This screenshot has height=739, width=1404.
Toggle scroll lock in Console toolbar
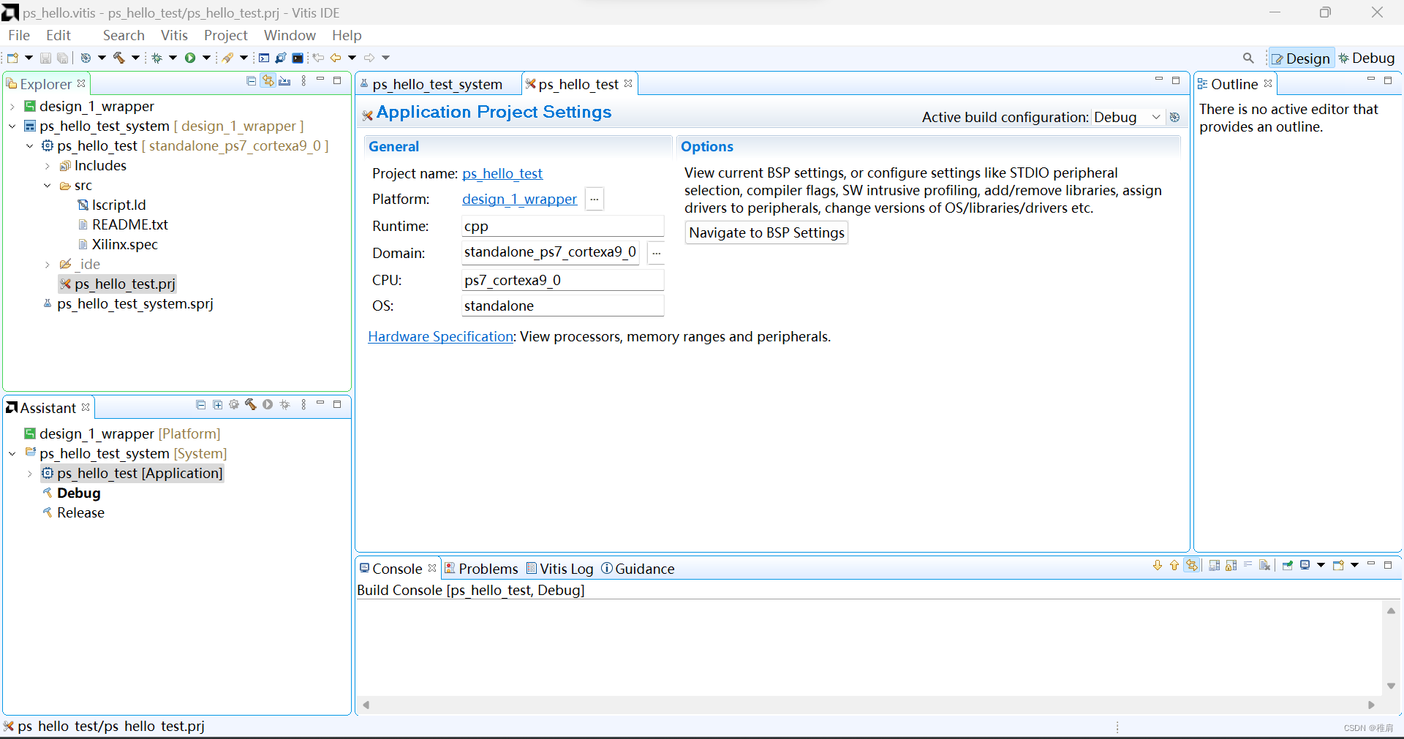pos(1231,565)
